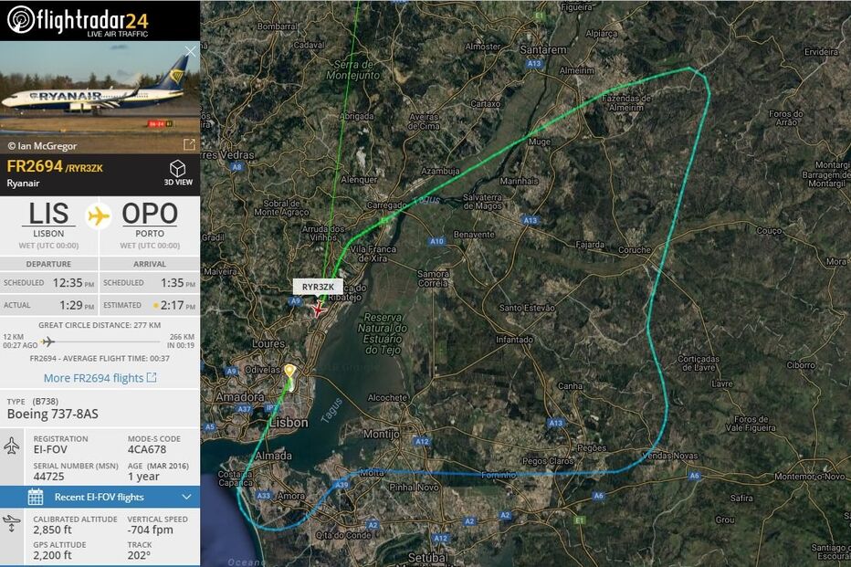This screenshot has height=567, width=851.
Task: Click the FR2694 flight number heading
Action: click(35, 166)
